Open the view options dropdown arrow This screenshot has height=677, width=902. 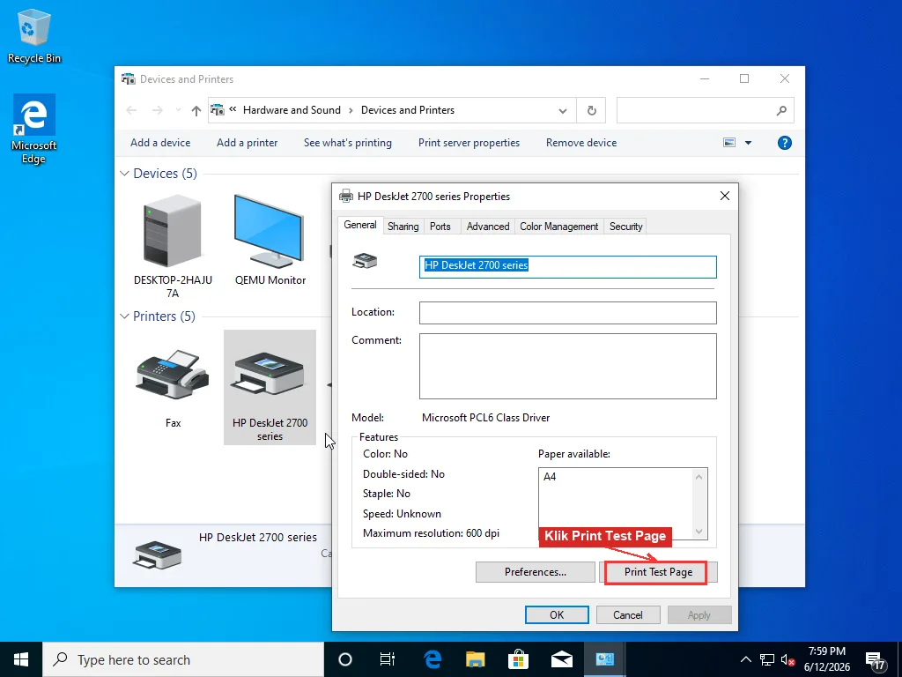748,143
